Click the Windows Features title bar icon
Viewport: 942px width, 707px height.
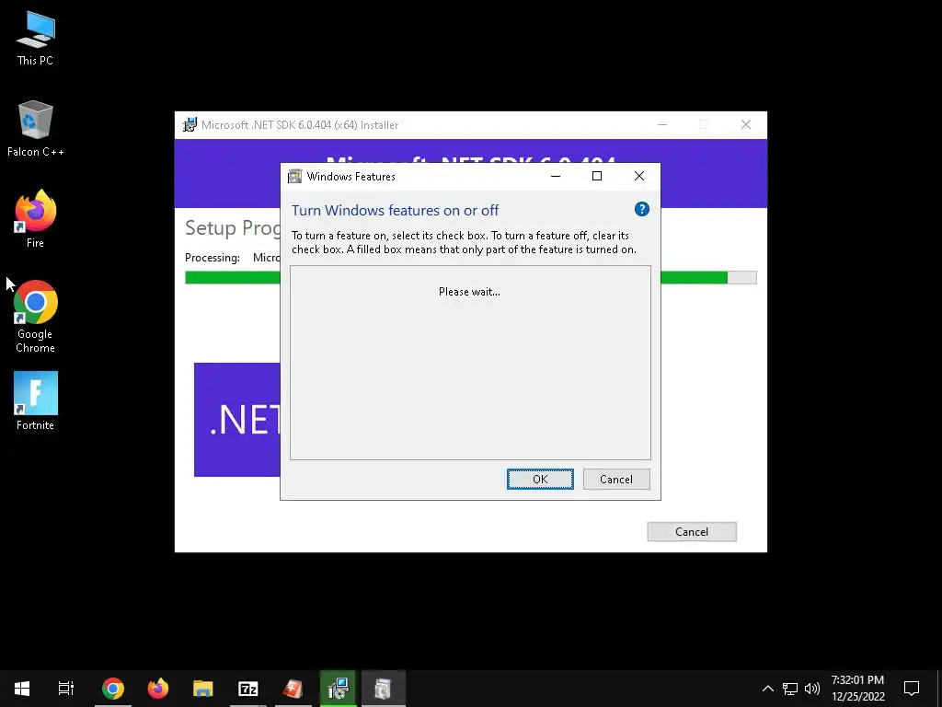click(294, 176)
